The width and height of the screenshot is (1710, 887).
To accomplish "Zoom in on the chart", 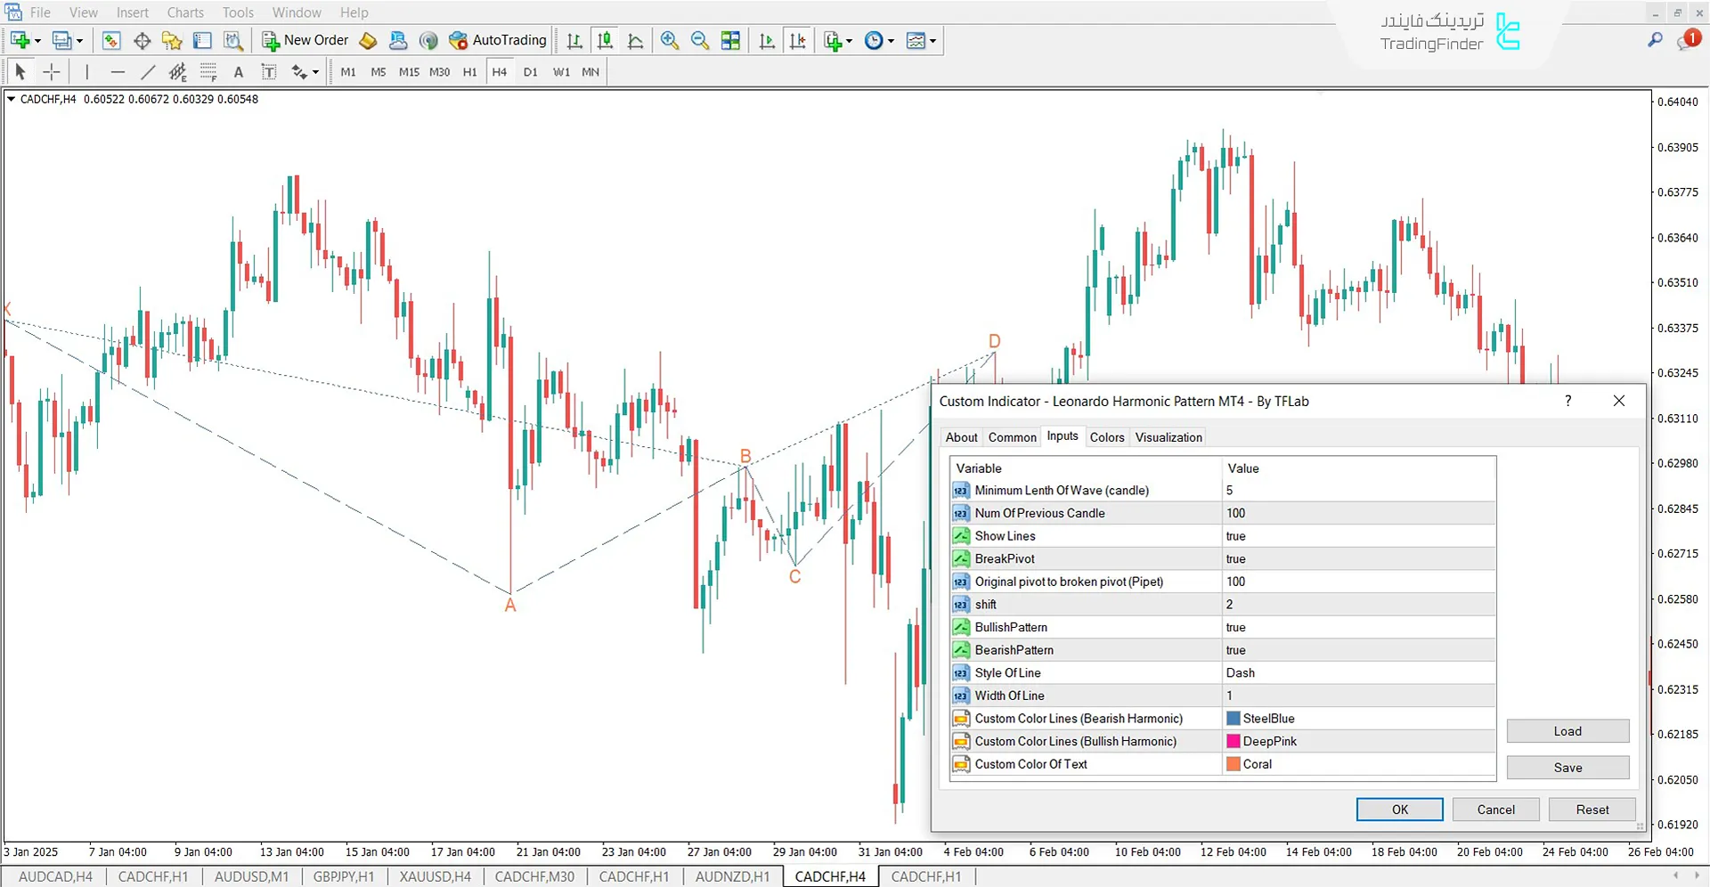I will pos(669,40).
